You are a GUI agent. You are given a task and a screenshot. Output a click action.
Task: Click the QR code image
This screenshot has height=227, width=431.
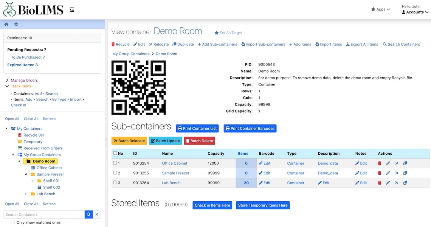coord(138,87)
